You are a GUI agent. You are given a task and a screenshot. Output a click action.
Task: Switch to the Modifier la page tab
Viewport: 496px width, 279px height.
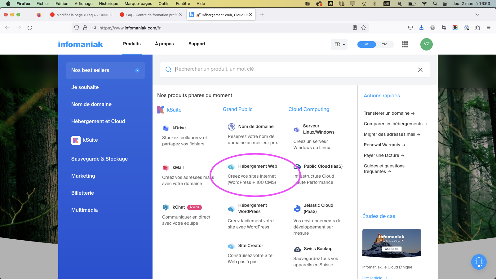81,15
